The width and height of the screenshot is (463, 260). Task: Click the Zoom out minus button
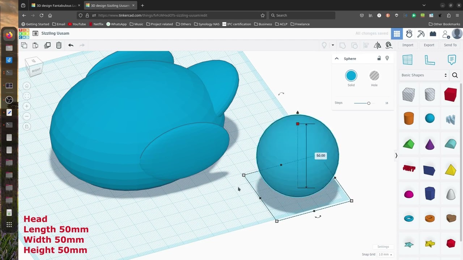[27, 116]
